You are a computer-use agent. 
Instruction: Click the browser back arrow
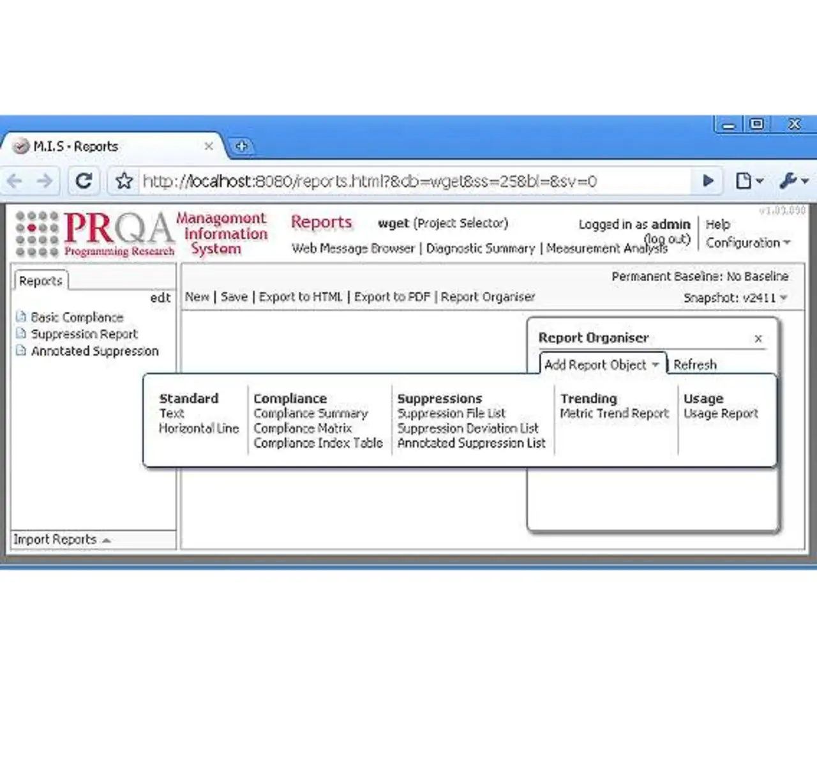pos(15,181)
